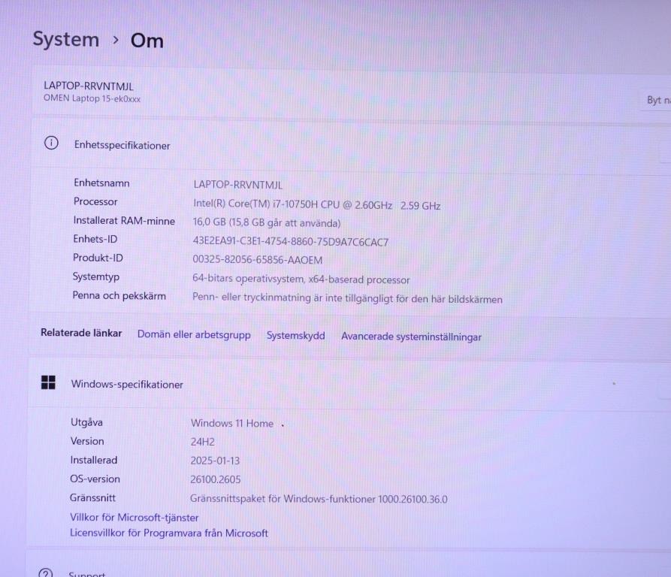Click the OS-version row label
This screenshot has width=671, height=577.
[95, 479]
